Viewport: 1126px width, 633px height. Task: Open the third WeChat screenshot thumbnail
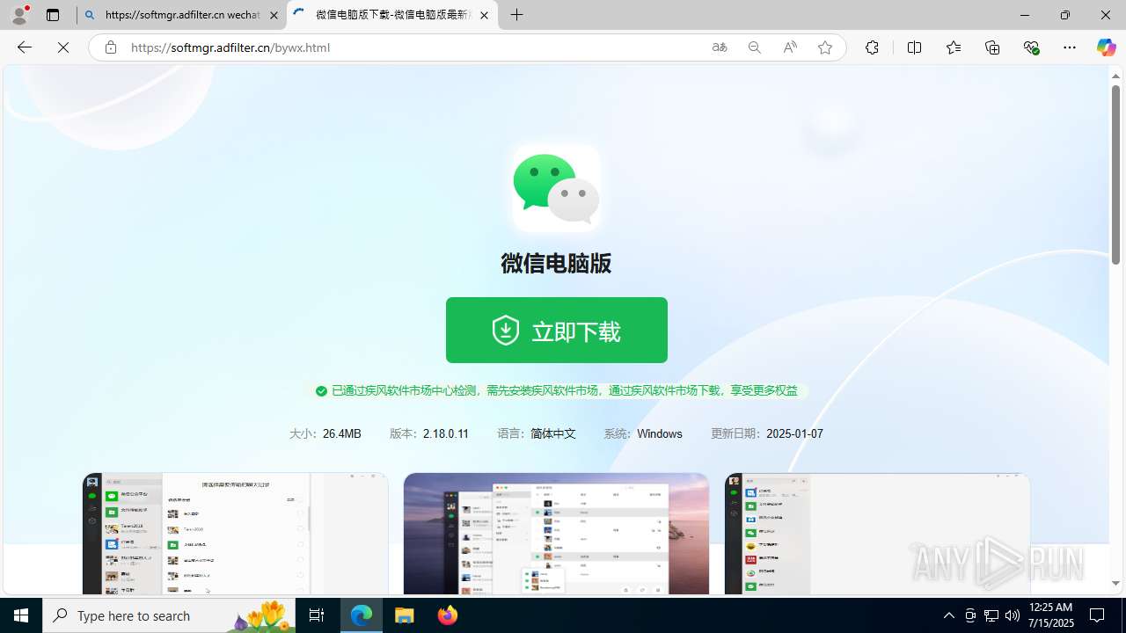[877, 534]
